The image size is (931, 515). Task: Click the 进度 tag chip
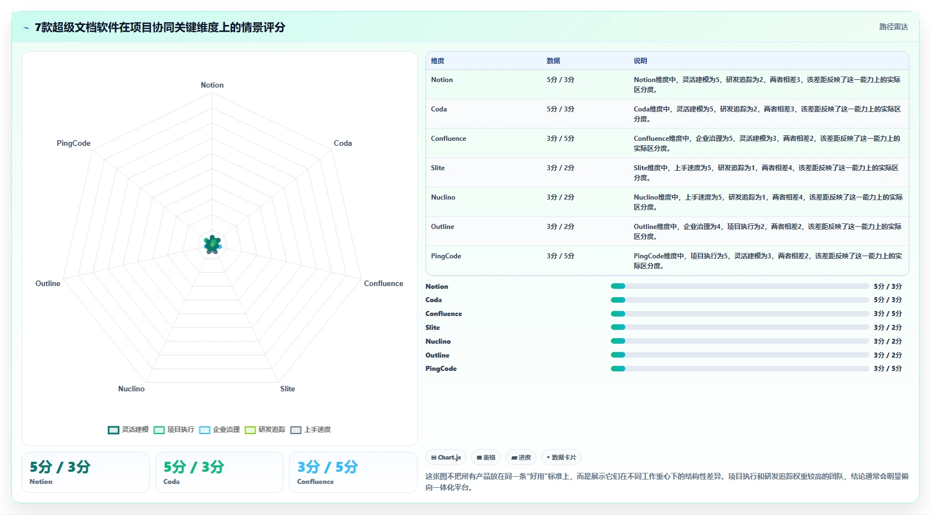(521, 457)
